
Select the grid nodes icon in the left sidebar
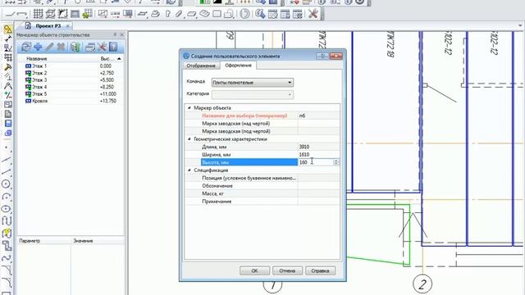click(x=7, y=57)
